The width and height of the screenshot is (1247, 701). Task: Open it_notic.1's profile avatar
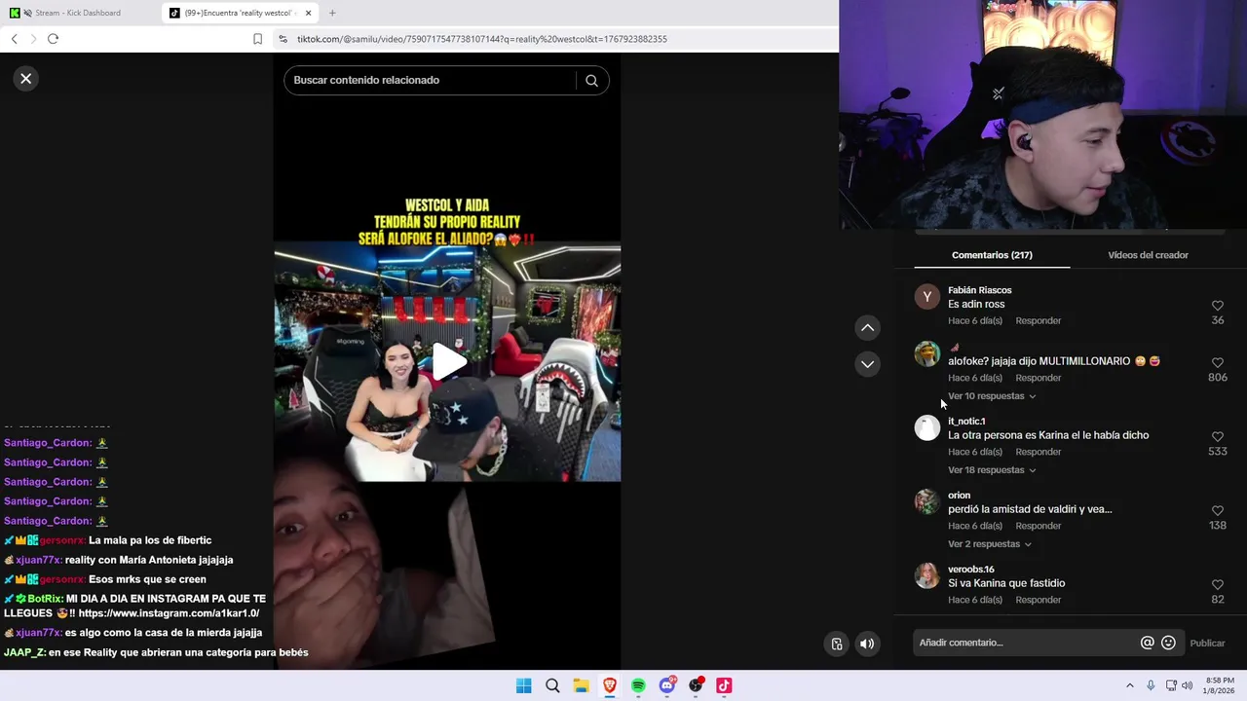(927, 428)
